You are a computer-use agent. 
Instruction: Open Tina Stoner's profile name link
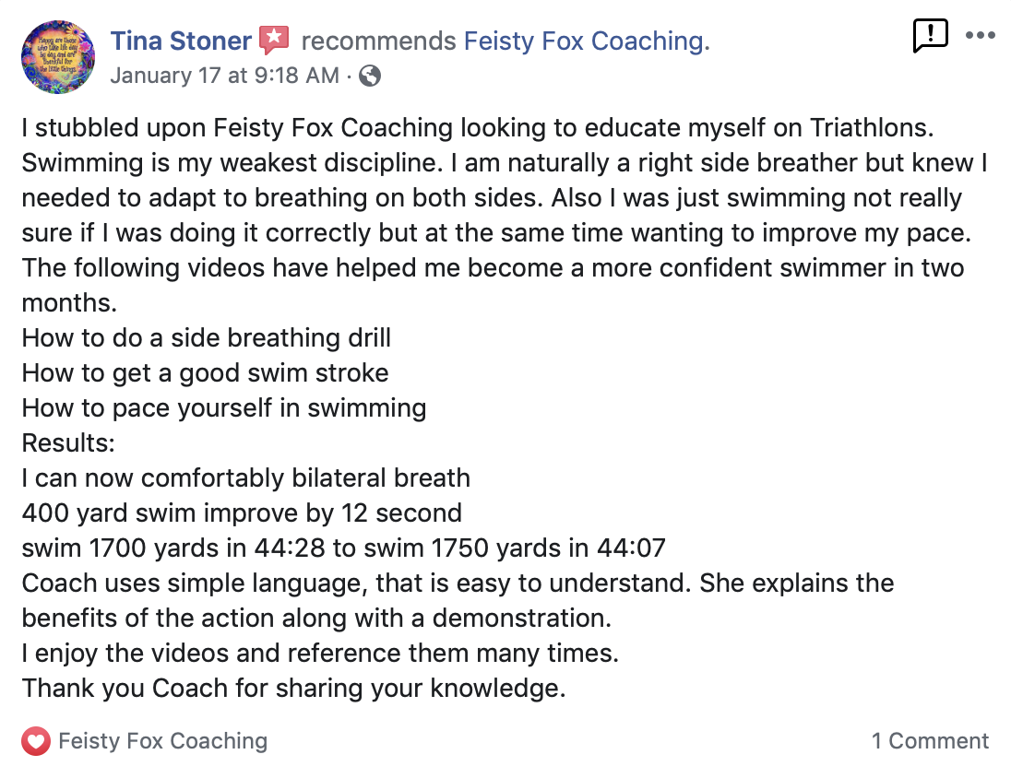click(181, 41)
